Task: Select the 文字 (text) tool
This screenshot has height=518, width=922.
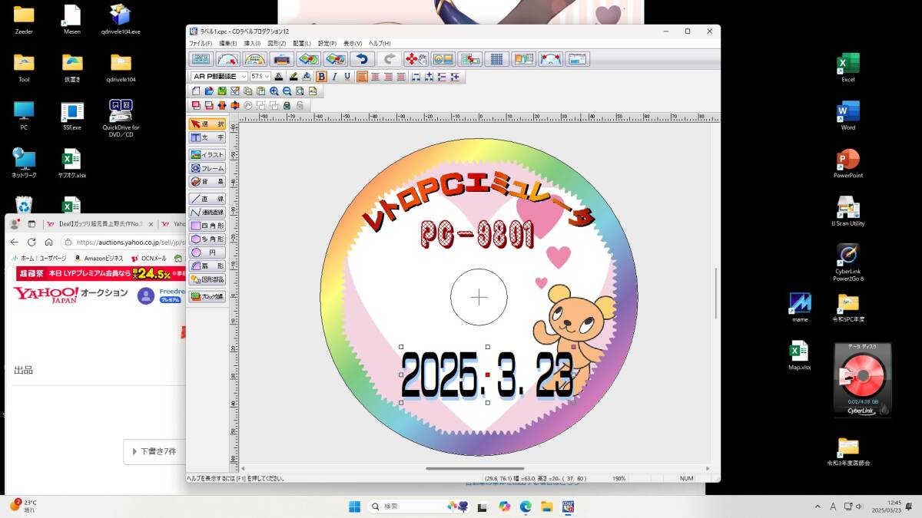Action: (x=207, y=137)
